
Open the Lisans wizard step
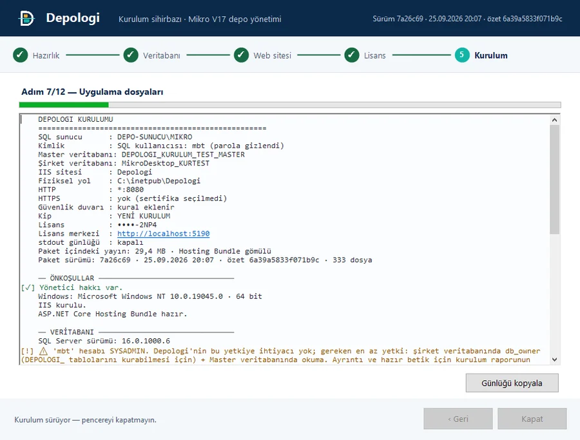(x=374, y=55)
